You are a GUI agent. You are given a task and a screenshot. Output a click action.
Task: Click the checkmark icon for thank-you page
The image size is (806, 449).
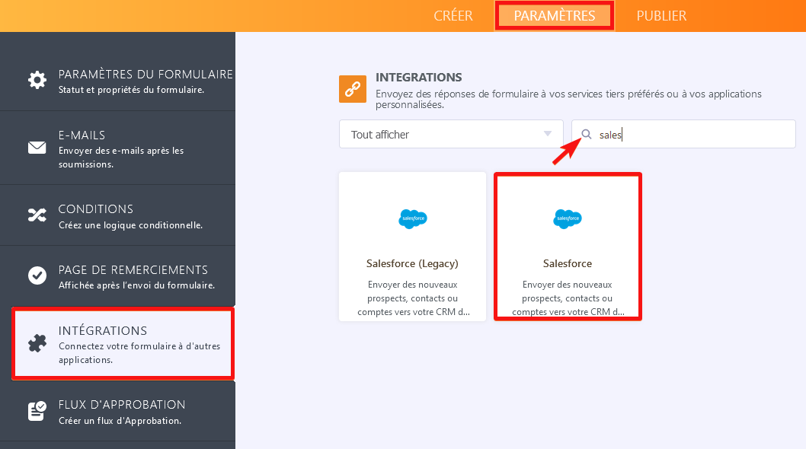click(x=37, y=275)
